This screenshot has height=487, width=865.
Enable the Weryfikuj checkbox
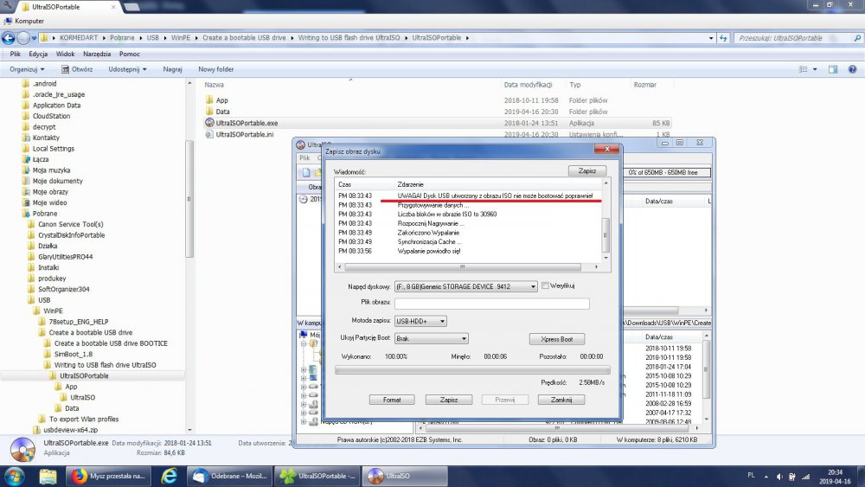pos(545,285)
